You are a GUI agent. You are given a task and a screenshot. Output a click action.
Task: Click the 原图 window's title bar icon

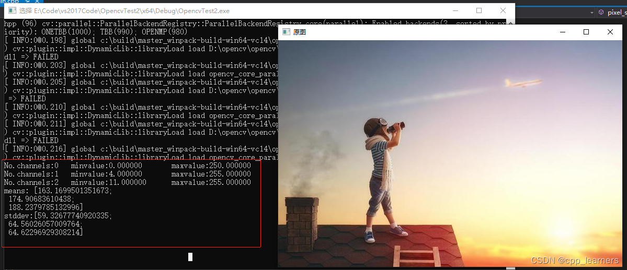coord(286,32)
